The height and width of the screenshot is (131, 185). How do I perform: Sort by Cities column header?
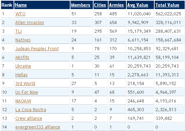click(100, 5)
